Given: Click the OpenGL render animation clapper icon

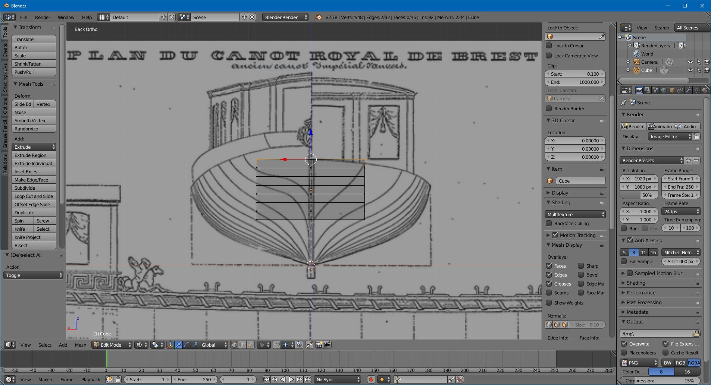Looking at the screenshot, I should [327, 345].
